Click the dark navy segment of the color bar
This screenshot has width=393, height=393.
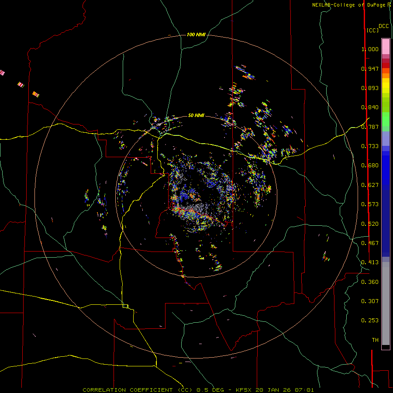coord(386,223)
